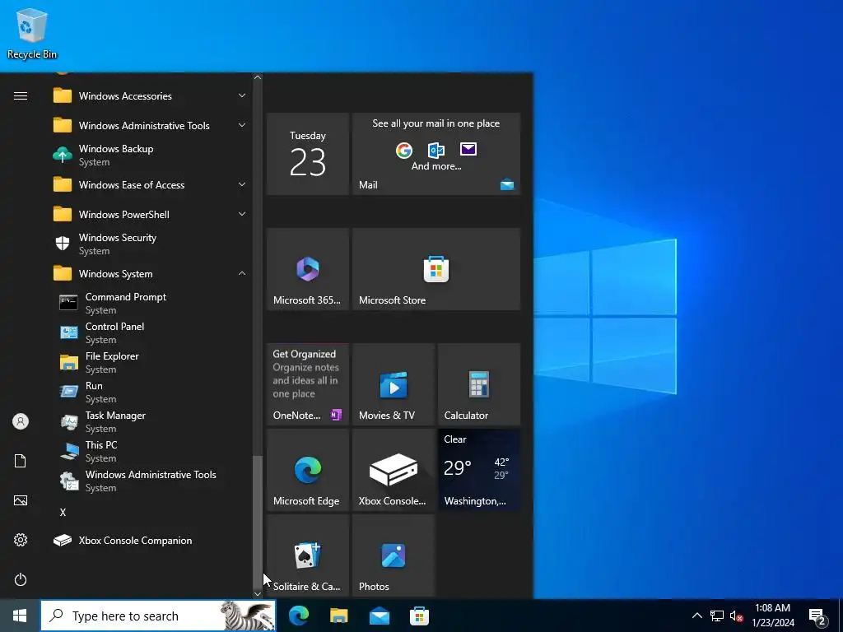Open Xbox Console Companion in app list

[151, 540]
